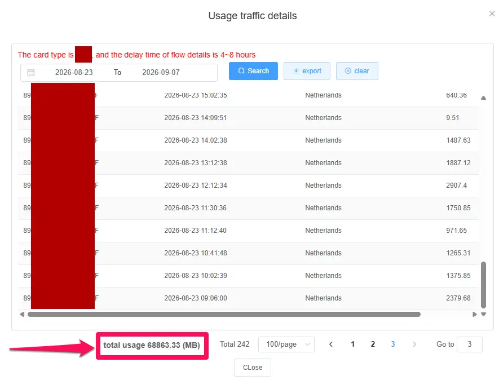Click the total usage 68863.33 (MB) text
499x380 pixels.
152,345
